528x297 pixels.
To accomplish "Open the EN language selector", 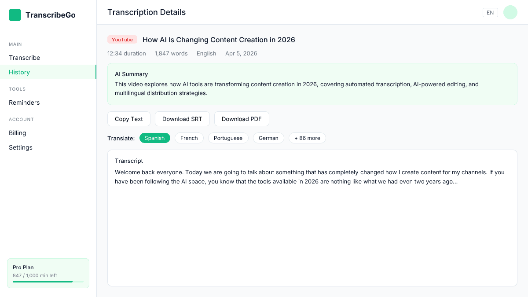I will pyautogui.click(x=490, y=12).
